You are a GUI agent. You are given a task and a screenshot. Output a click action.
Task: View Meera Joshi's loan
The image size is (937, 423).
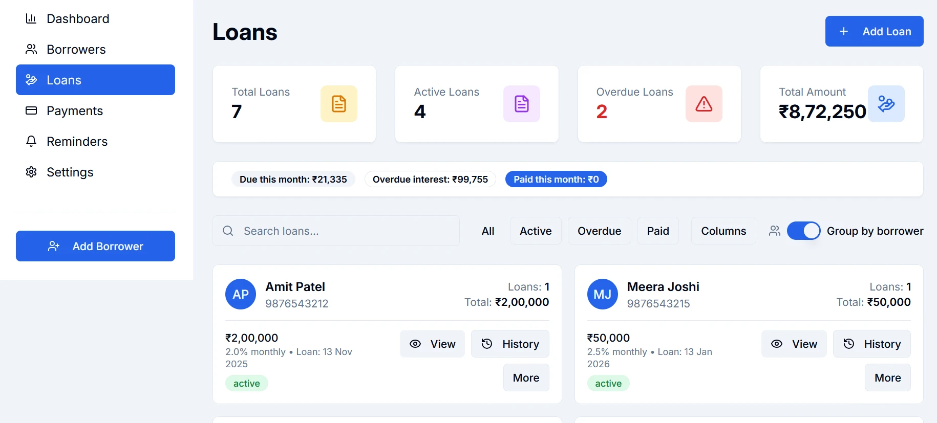[x=794, y=344]
